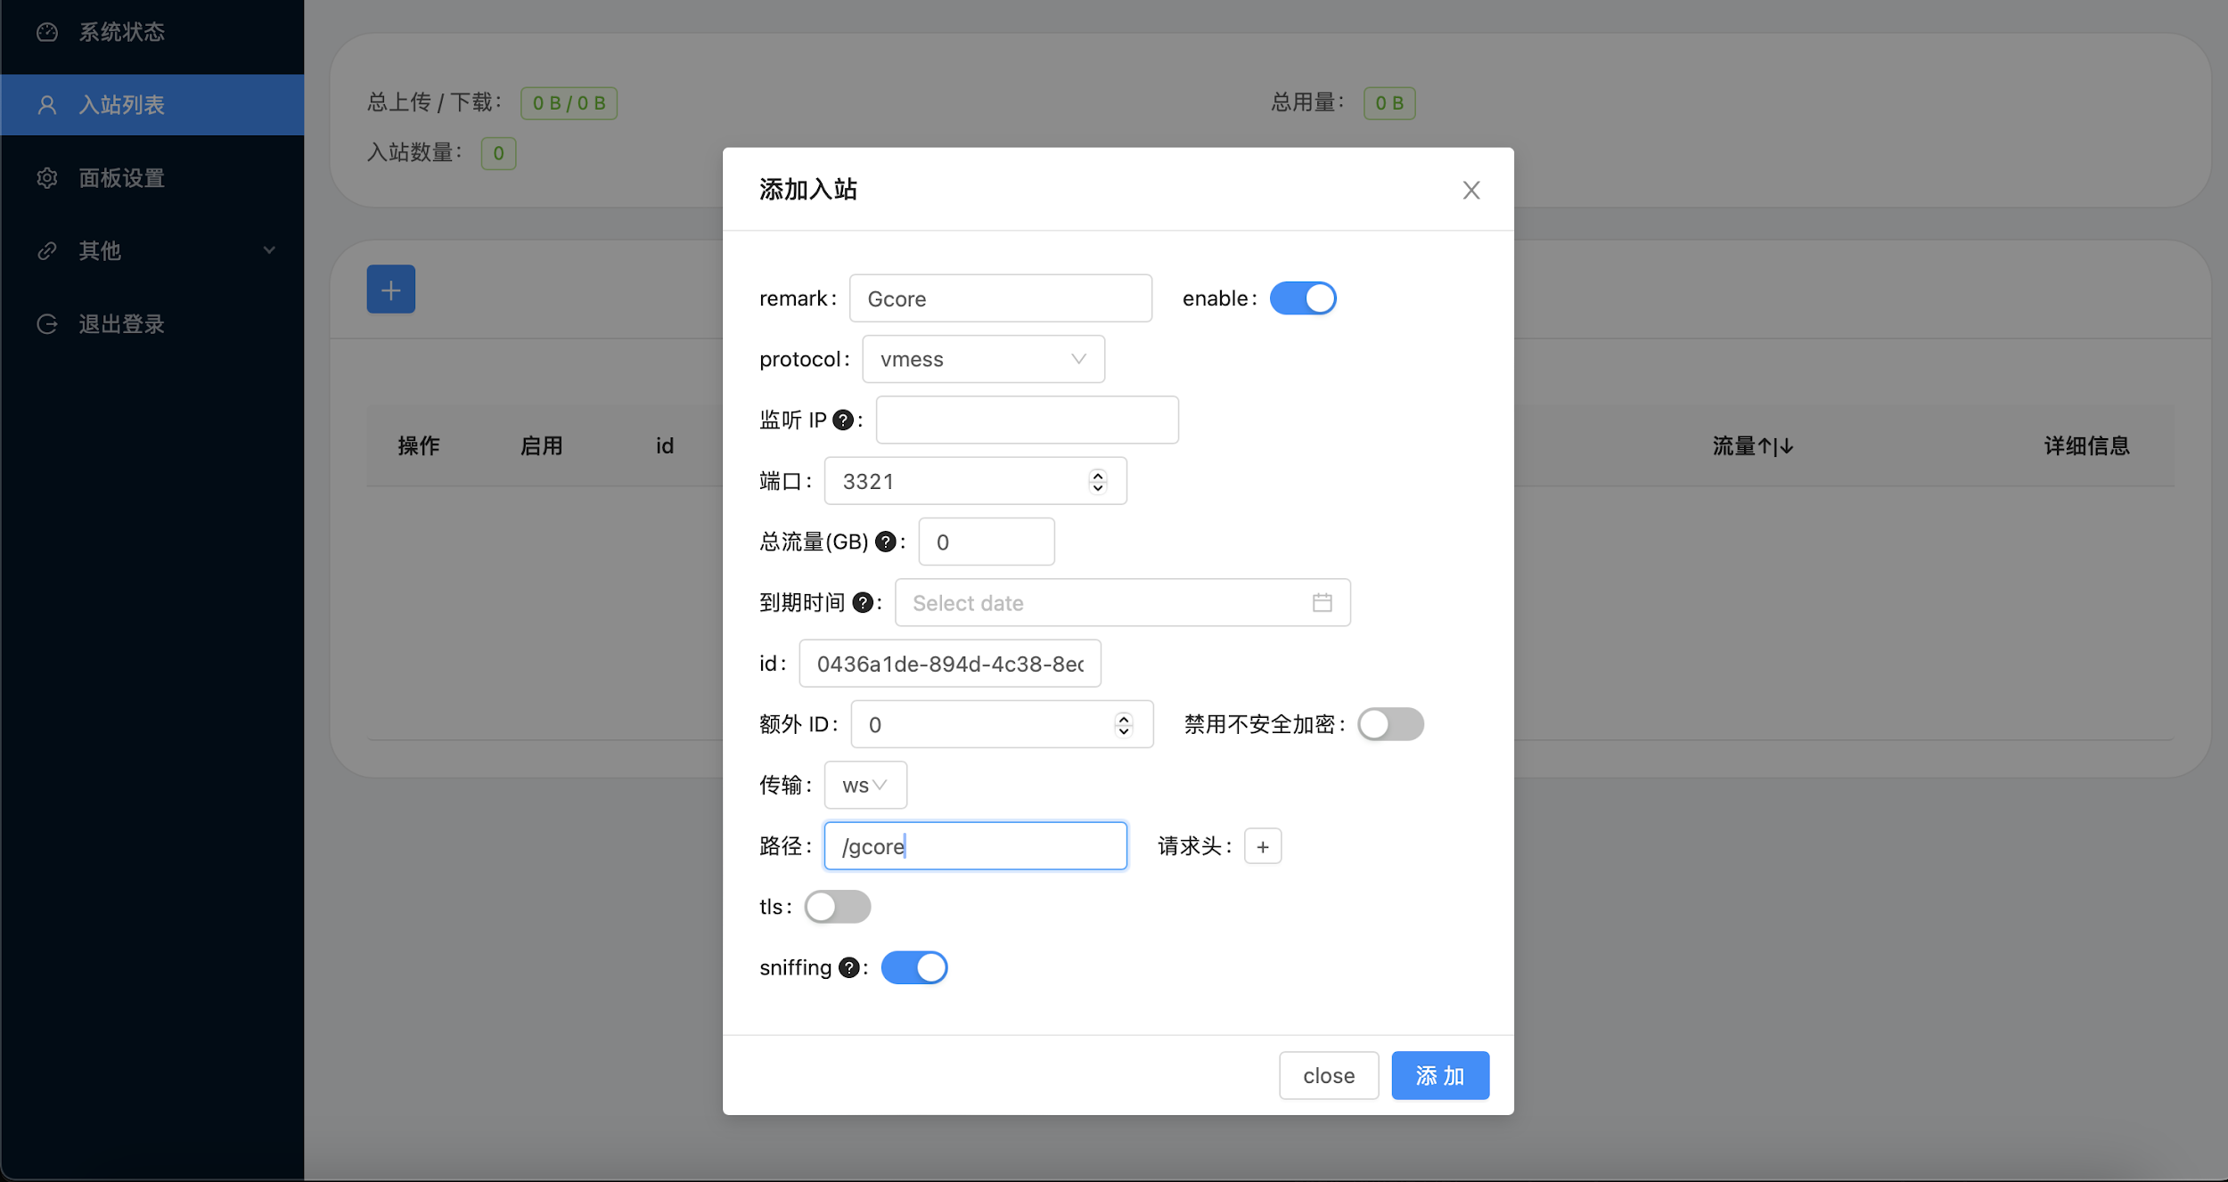
Task: Click the inbound list user icon
Action: 47,105
